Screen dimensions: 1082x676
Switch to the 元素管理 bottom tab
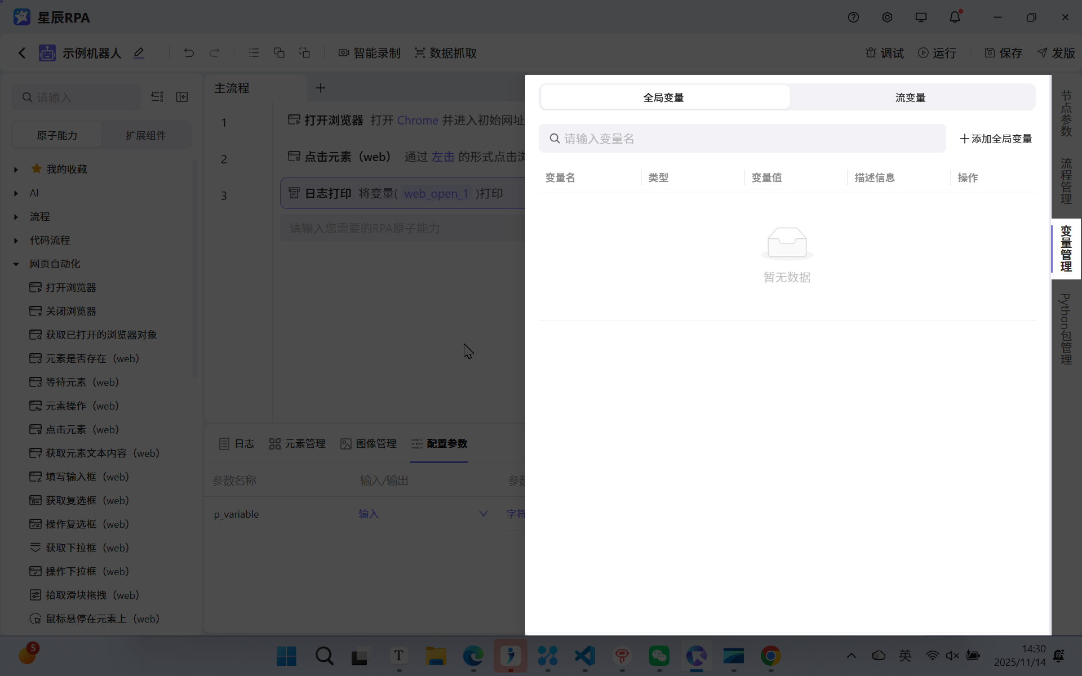[298, 444]
